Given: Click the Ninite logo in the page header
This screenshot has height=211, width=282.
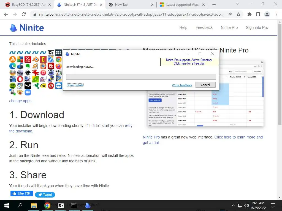Looking at the screenshot, I should [27, 28].
